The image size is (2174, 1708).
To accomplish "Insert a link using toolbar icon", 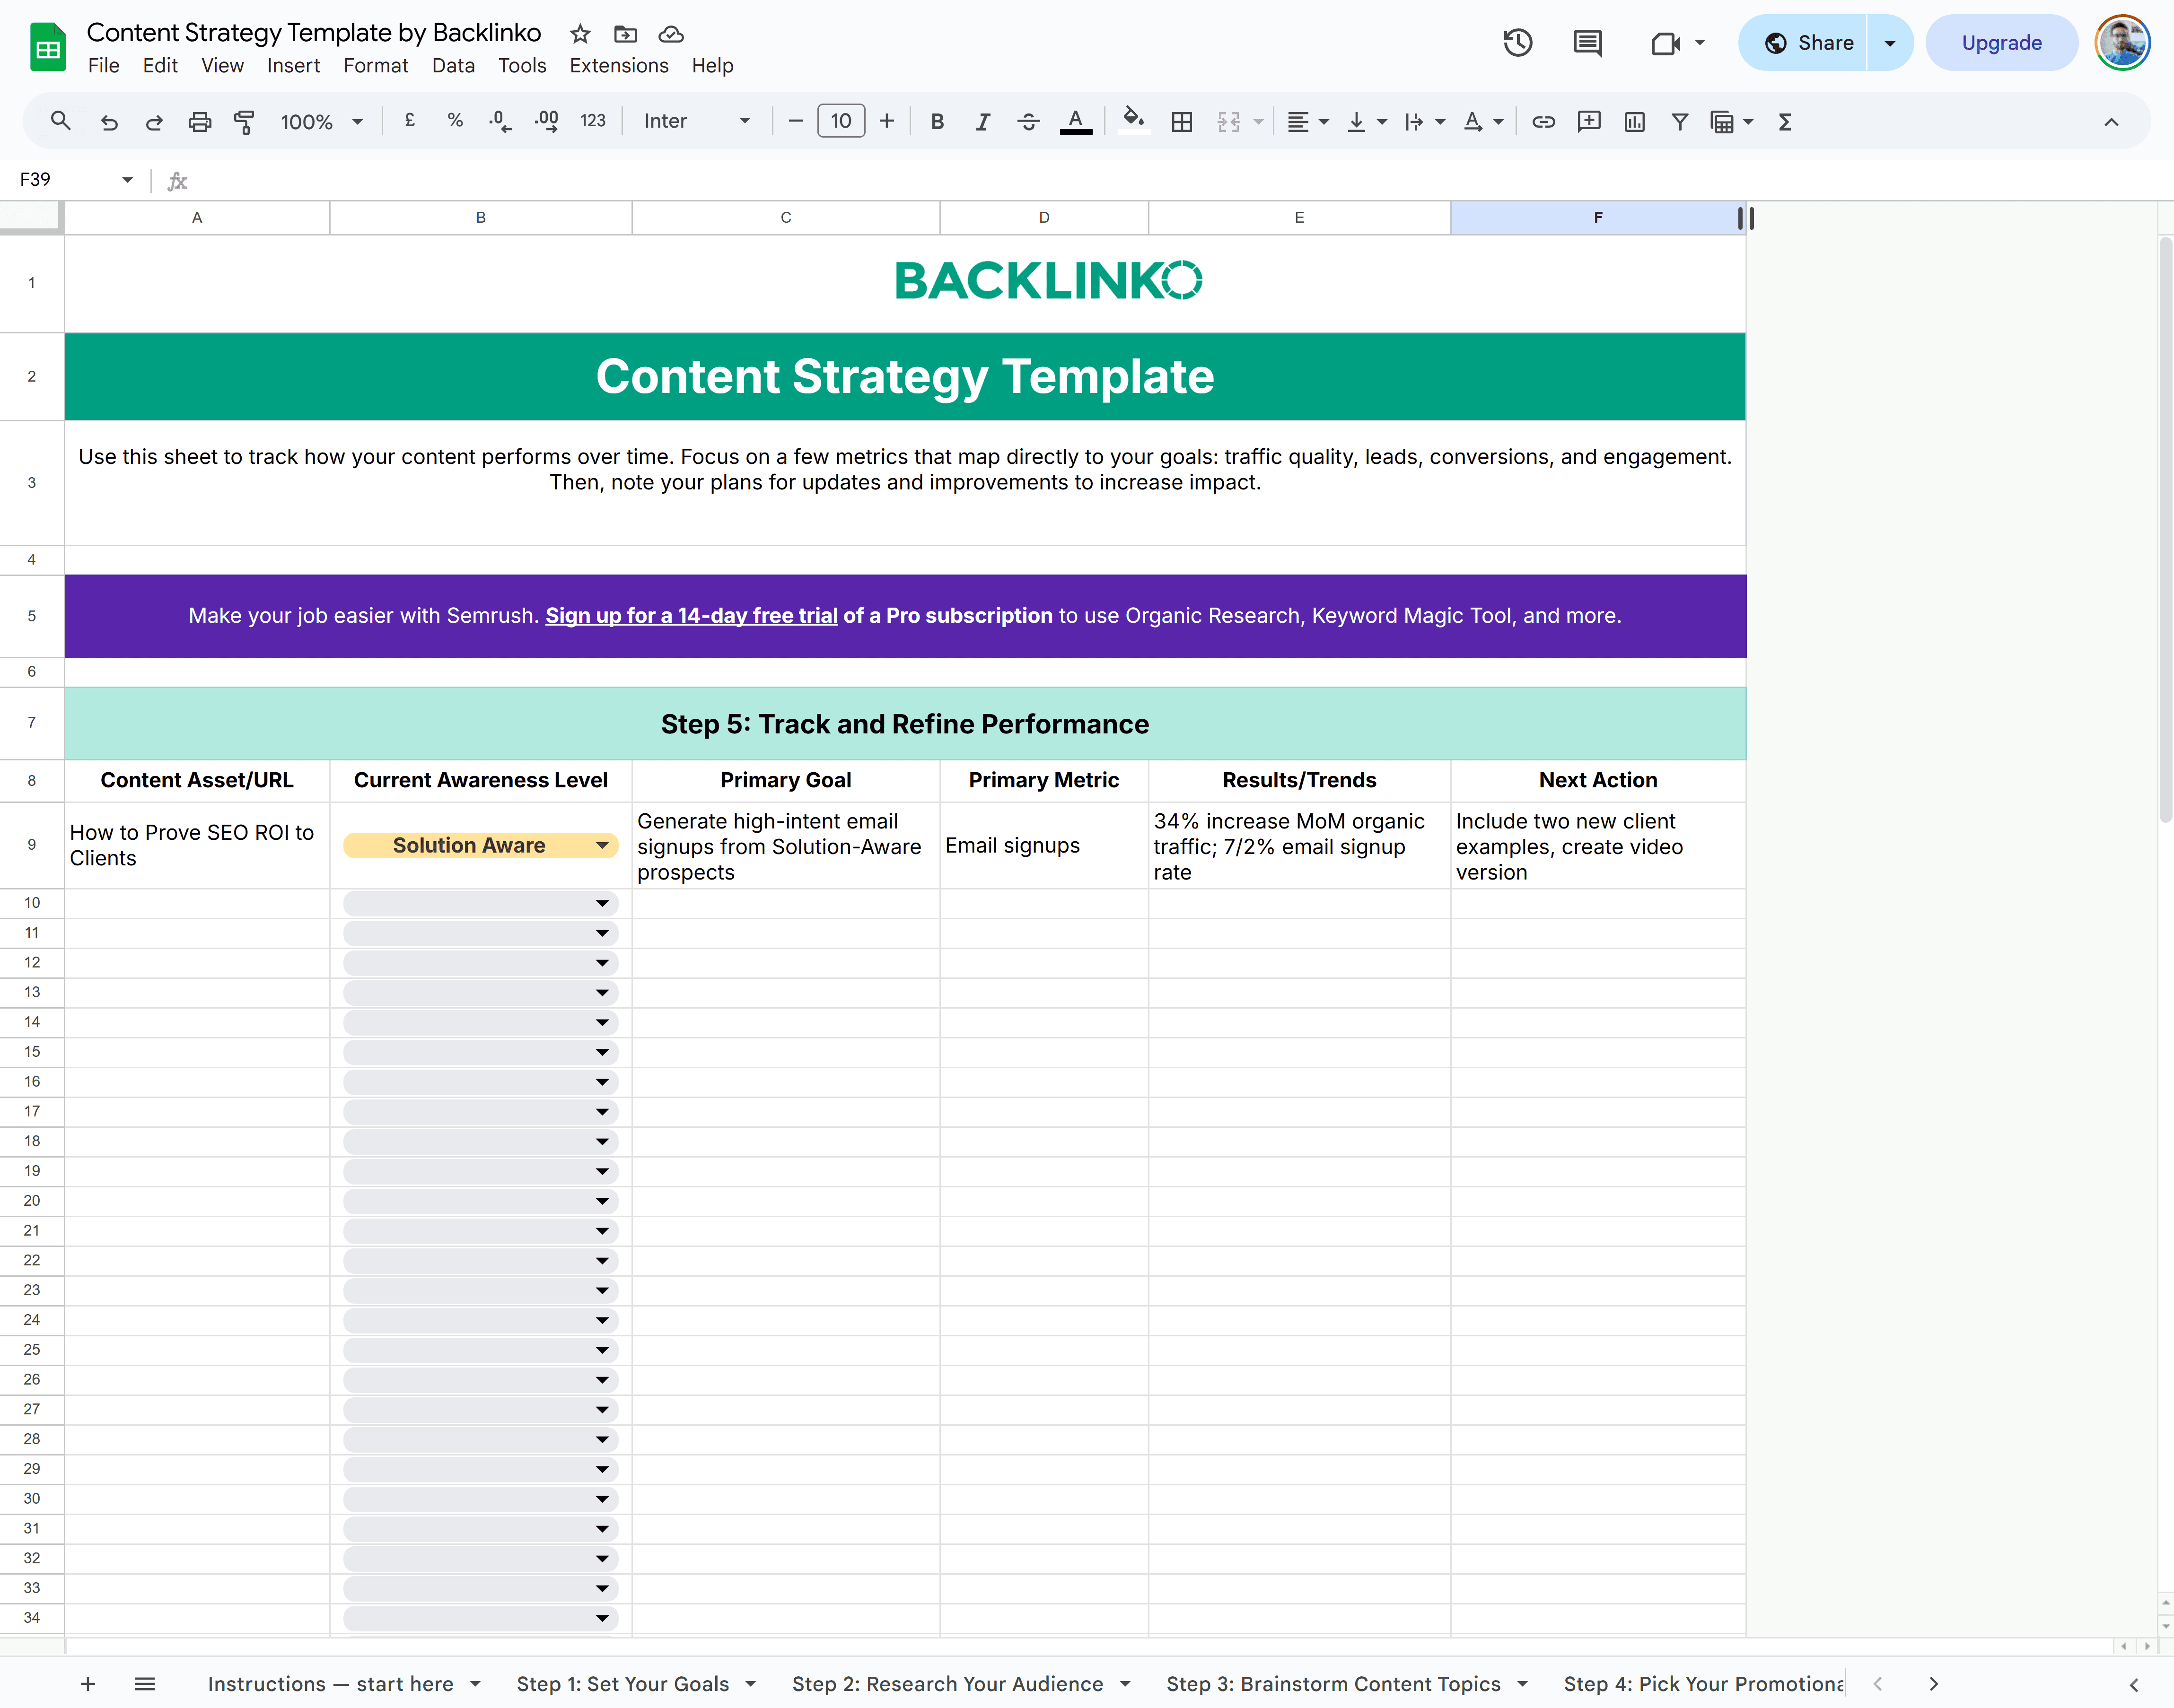I will click(1544, 121).
